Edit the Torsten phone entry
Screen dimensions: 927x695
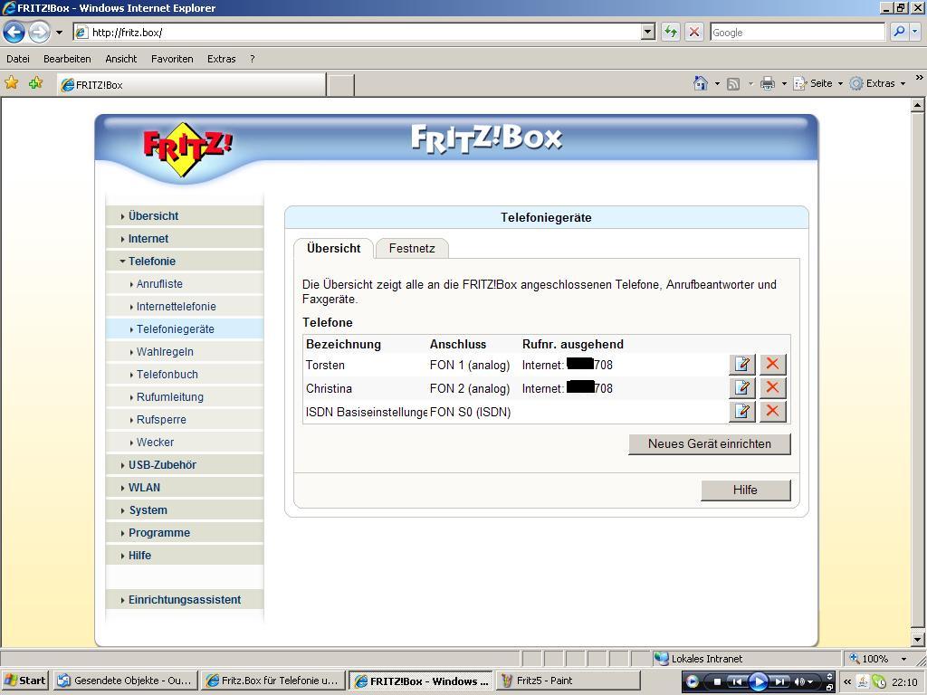point(741,365)
